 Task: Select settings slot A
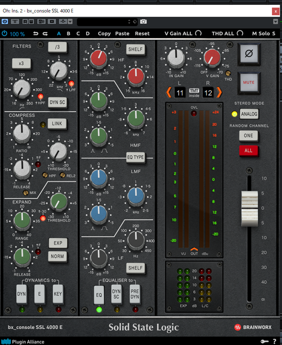59,34
